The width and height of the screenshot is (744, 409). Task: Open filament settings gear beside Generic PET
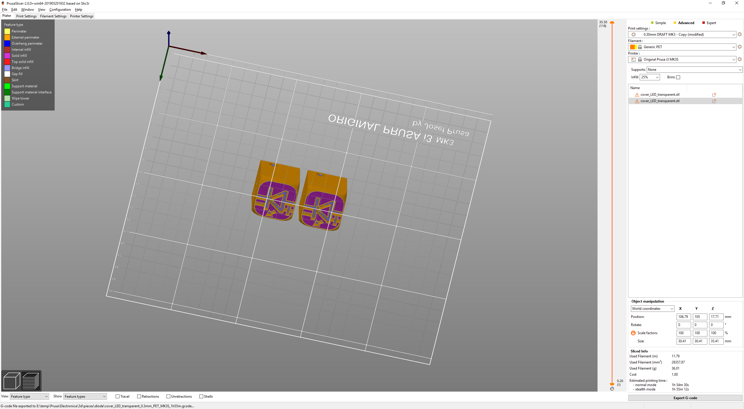coord(740,47)
